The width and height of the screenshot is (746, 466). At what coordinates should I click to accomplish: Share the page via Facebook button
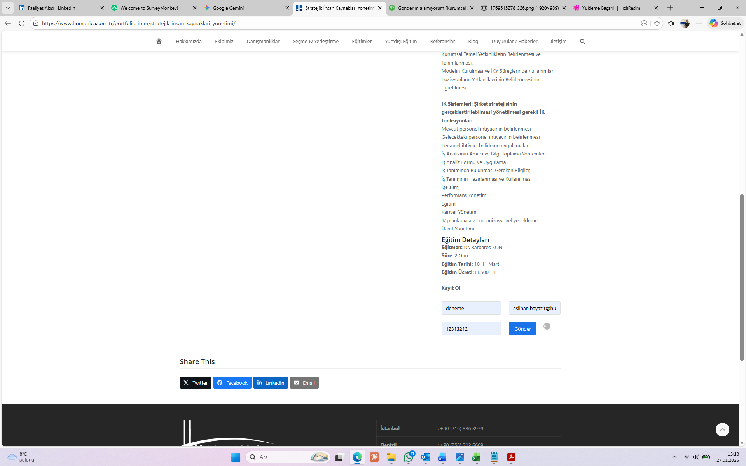[x=232, y=383]
